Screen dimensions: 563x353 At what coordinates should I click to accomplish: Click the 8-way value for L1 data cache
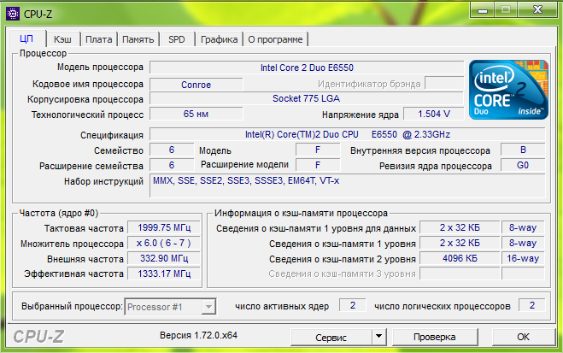point(523,227)
